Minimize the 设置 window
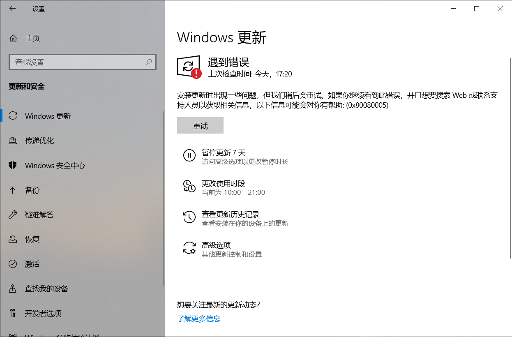 453,9
